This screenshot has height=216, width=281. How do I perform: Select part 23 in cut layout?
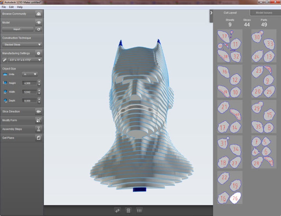258,71
